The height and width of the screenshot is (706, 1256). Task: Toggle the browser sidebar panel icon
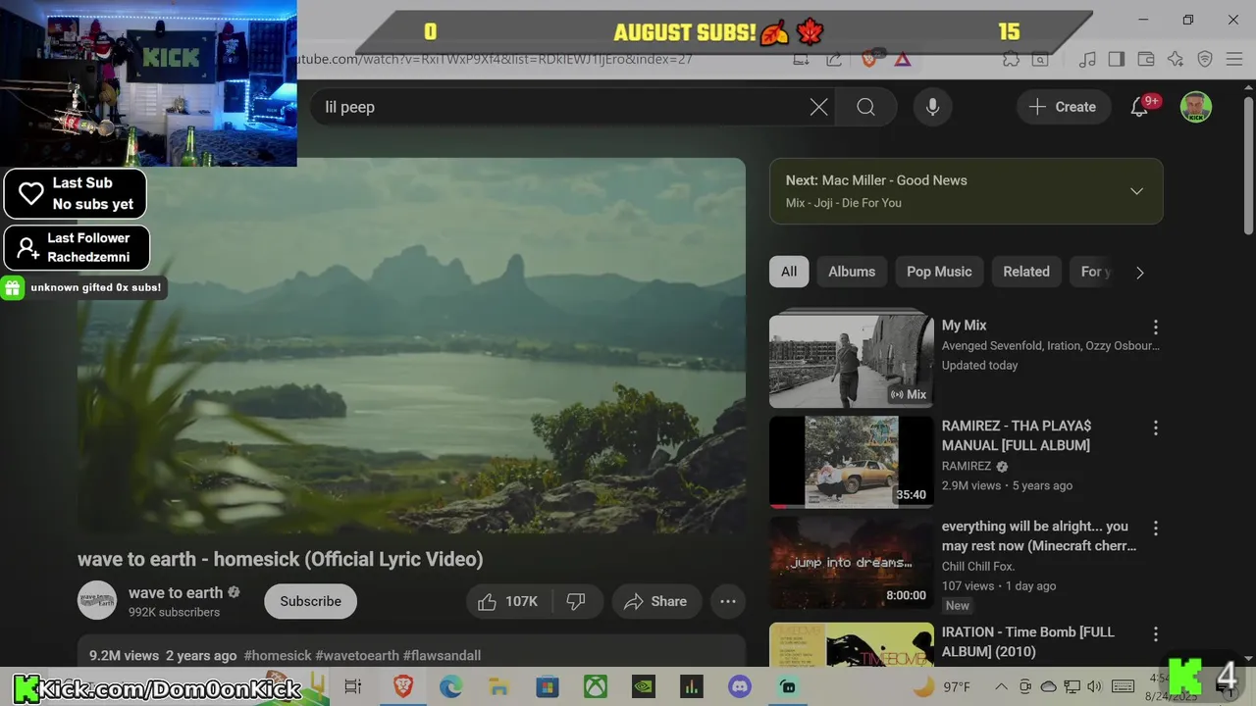point(1116,59)
